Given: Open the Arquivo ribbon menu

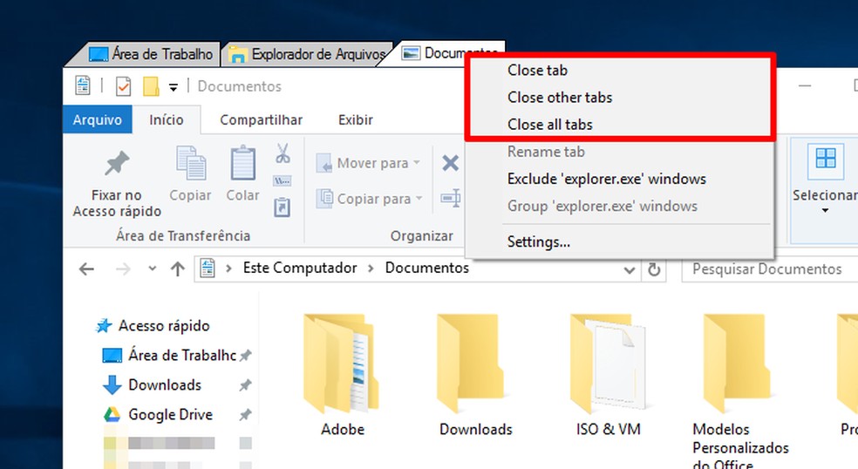Looking at the screenshot, I should coord(98,119).
